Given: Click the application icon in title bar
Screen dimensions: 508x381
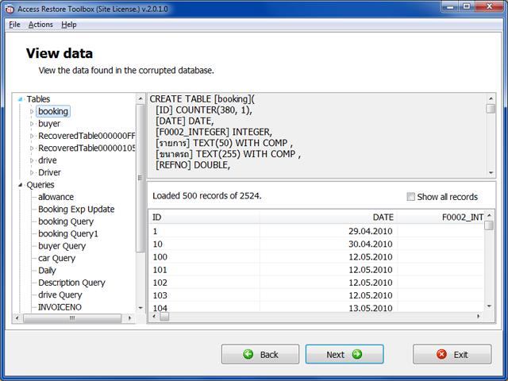Looking at the screenshot, I should click(10, 9).
